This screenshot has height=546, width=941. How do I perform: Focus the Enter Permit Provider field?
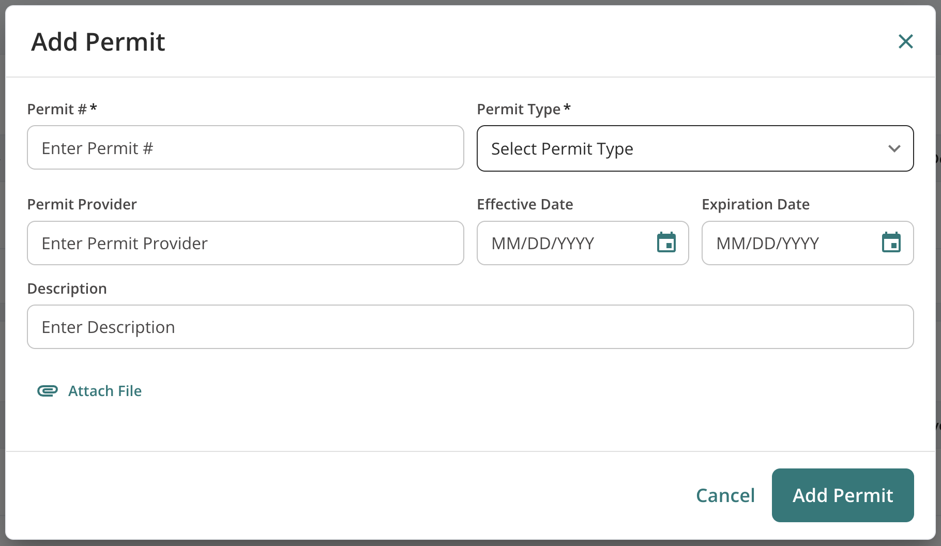[246, 243]
